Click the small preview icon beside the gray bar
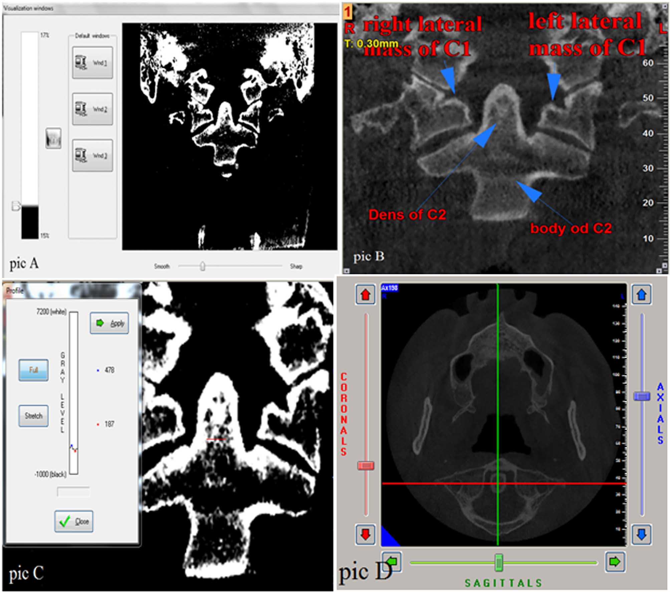 pyautogui.click(x=53, y=138)
